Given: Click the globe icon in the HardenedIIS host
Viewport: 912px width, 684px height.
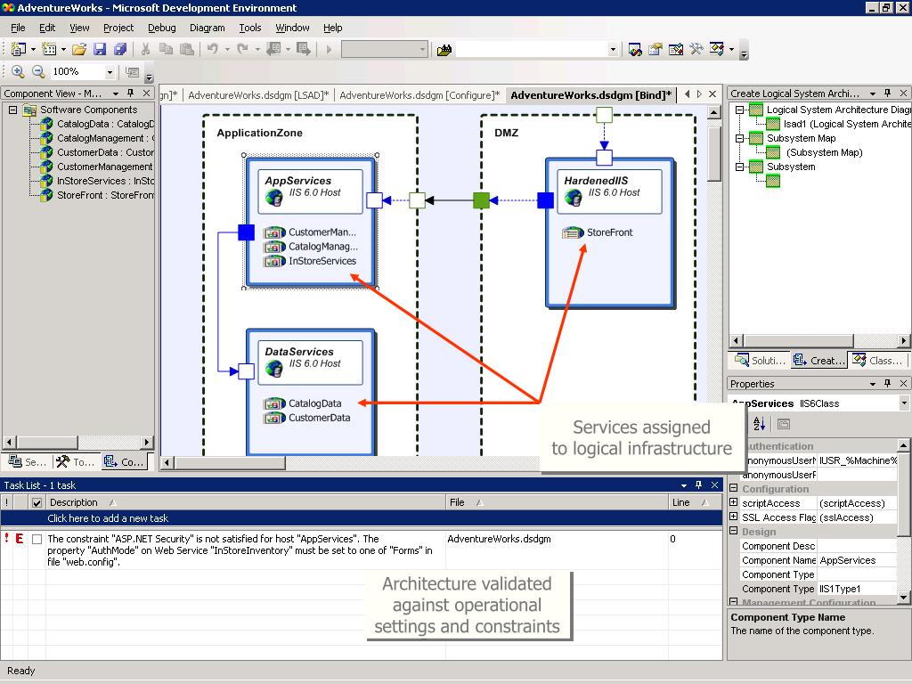Looking at the screenshot, I should tap(574, 197).
